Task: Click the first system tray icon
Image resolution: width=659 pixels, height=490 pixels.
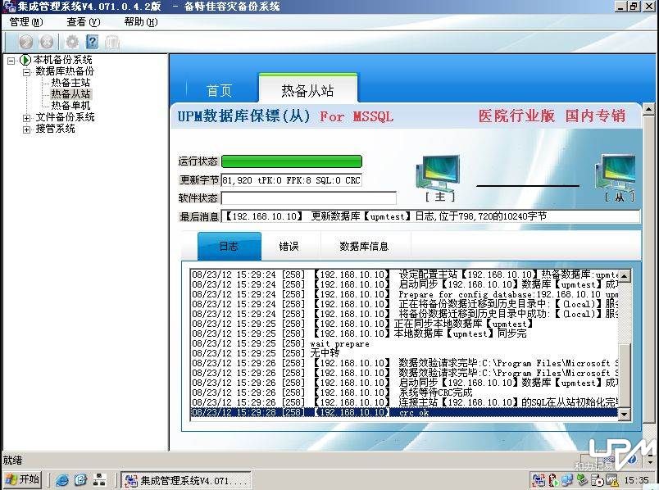Action: pyautogui.click(x=538, y=480)
